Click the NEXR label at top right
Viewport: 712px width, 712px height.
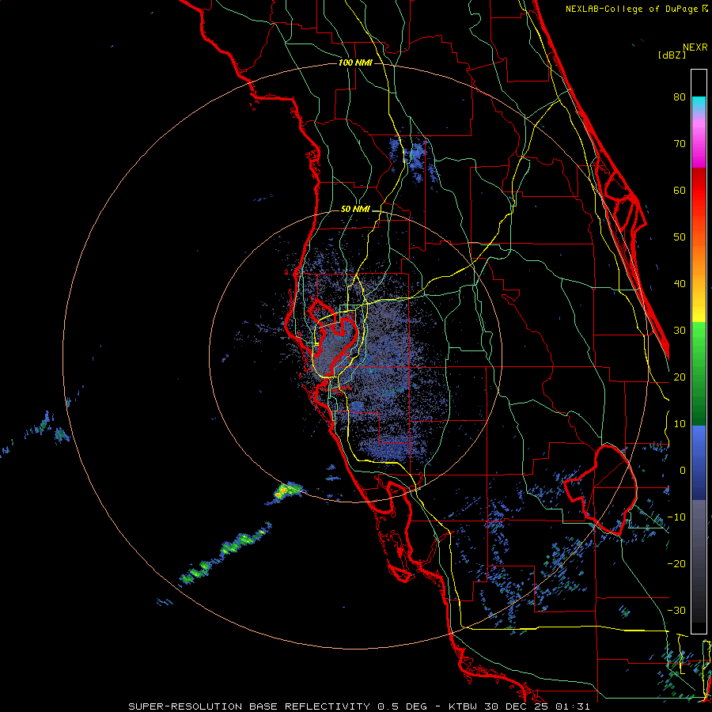coord(695,47)
